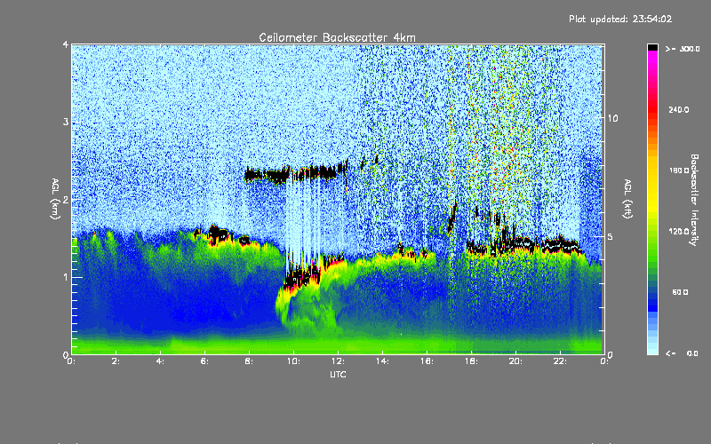Image resolution: width=711 pixels, height=444 pixels.
Task: Click the "AGL (kft)" right axis label
Action: coord(627,199)
